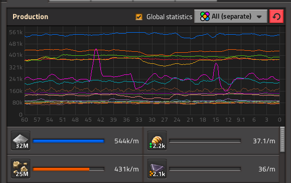Click the 37.1/m rate value

click(x=264, y=141)
